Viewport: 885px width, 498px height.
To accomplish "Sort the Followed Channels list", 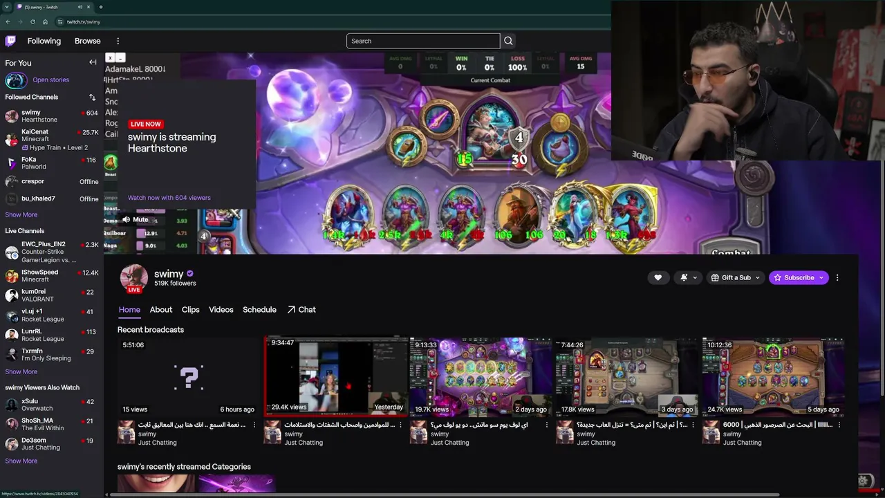I will click(x=92, y=98).
